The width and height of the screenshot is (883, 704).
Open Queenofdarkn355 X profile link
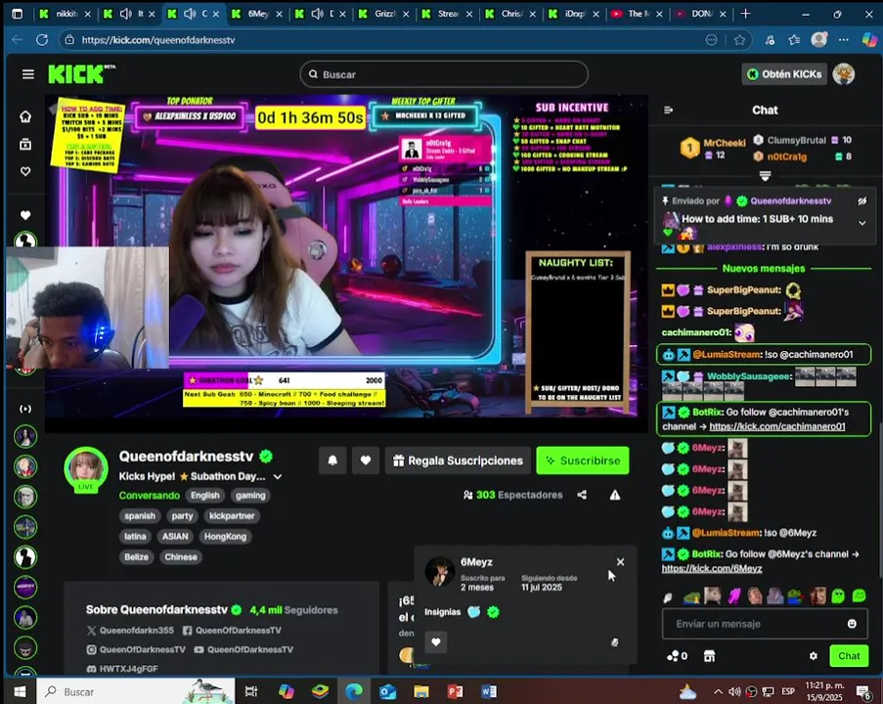point(131,631)
